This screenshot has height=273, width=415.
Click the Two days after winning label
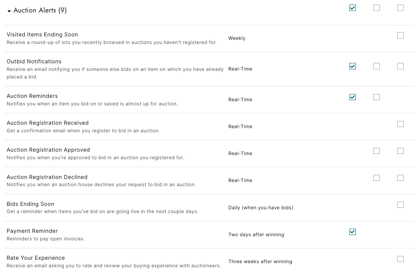pyautogui.click(x=256, y=235)
